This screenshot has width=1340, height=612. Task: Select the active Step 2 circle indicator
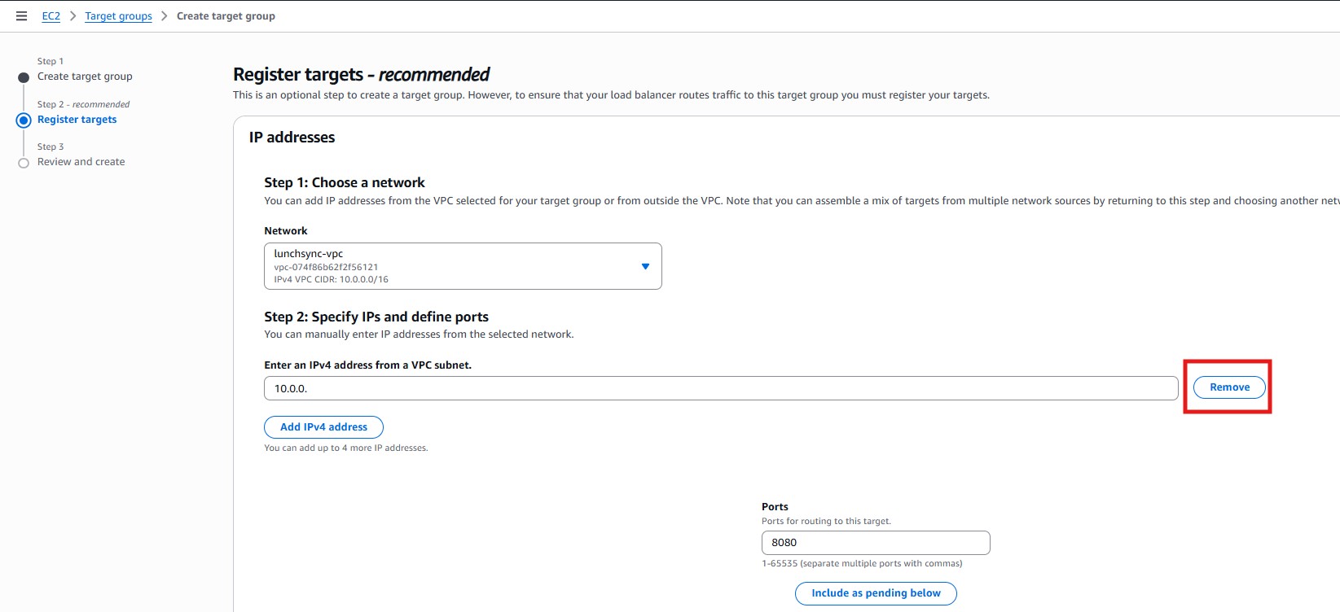click(x=24, y=120)
